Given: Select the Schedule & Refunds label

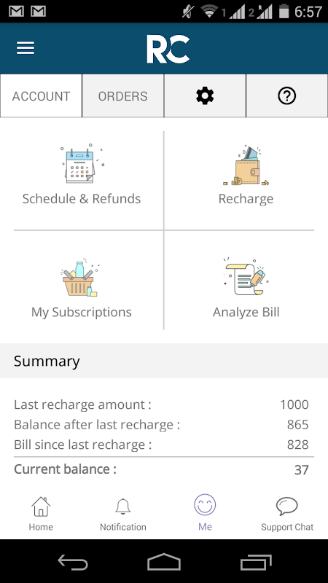Looking at the screenshot, I should tap(82, 199).
